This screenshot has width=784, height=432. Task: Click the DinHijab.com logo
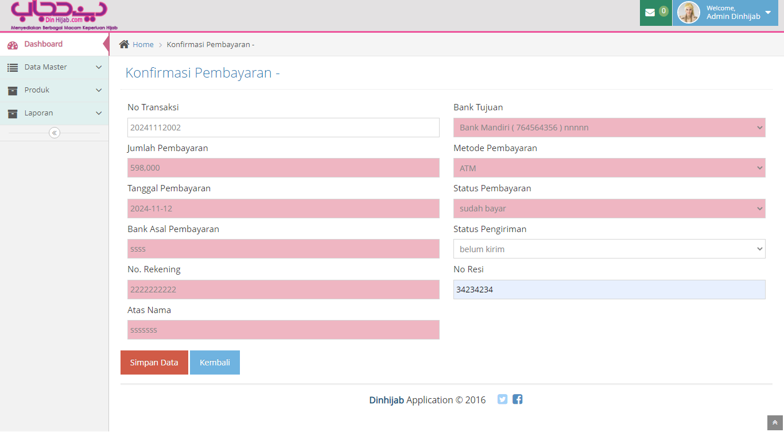pyautogui.click(x=59, y=15)
